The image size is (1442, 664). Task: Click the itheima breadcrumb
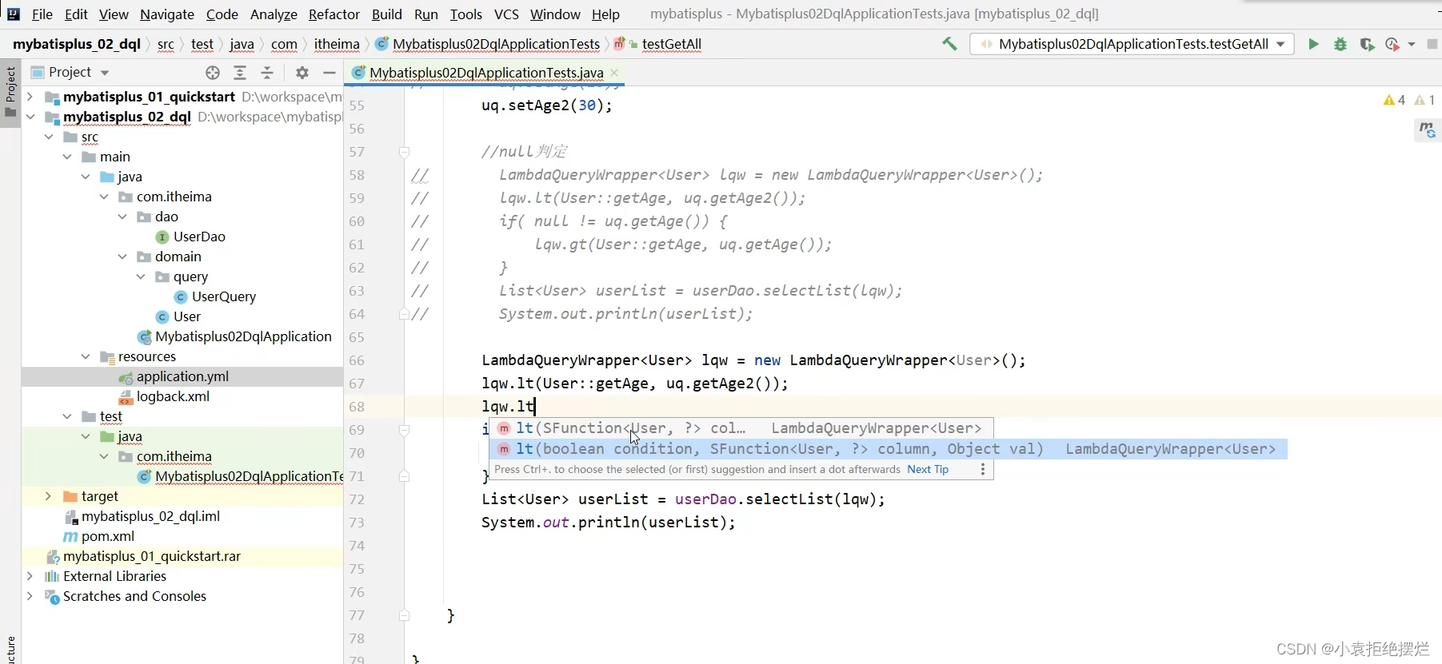pos(337,44)
